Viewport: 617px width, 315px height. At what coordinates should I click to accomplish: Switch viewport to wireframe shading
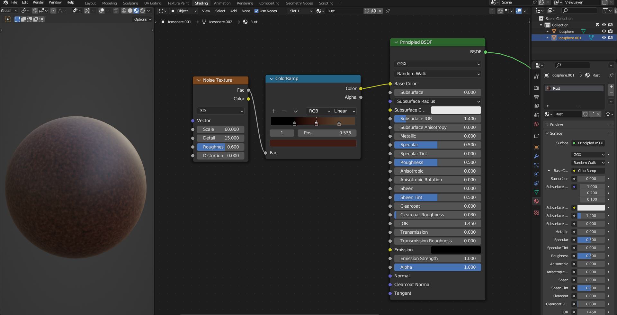(x=124, y=11)
